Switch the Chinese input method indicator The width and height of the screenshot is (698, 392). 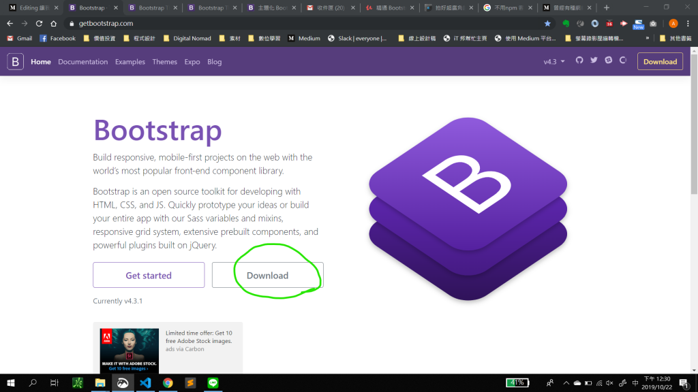635,383
